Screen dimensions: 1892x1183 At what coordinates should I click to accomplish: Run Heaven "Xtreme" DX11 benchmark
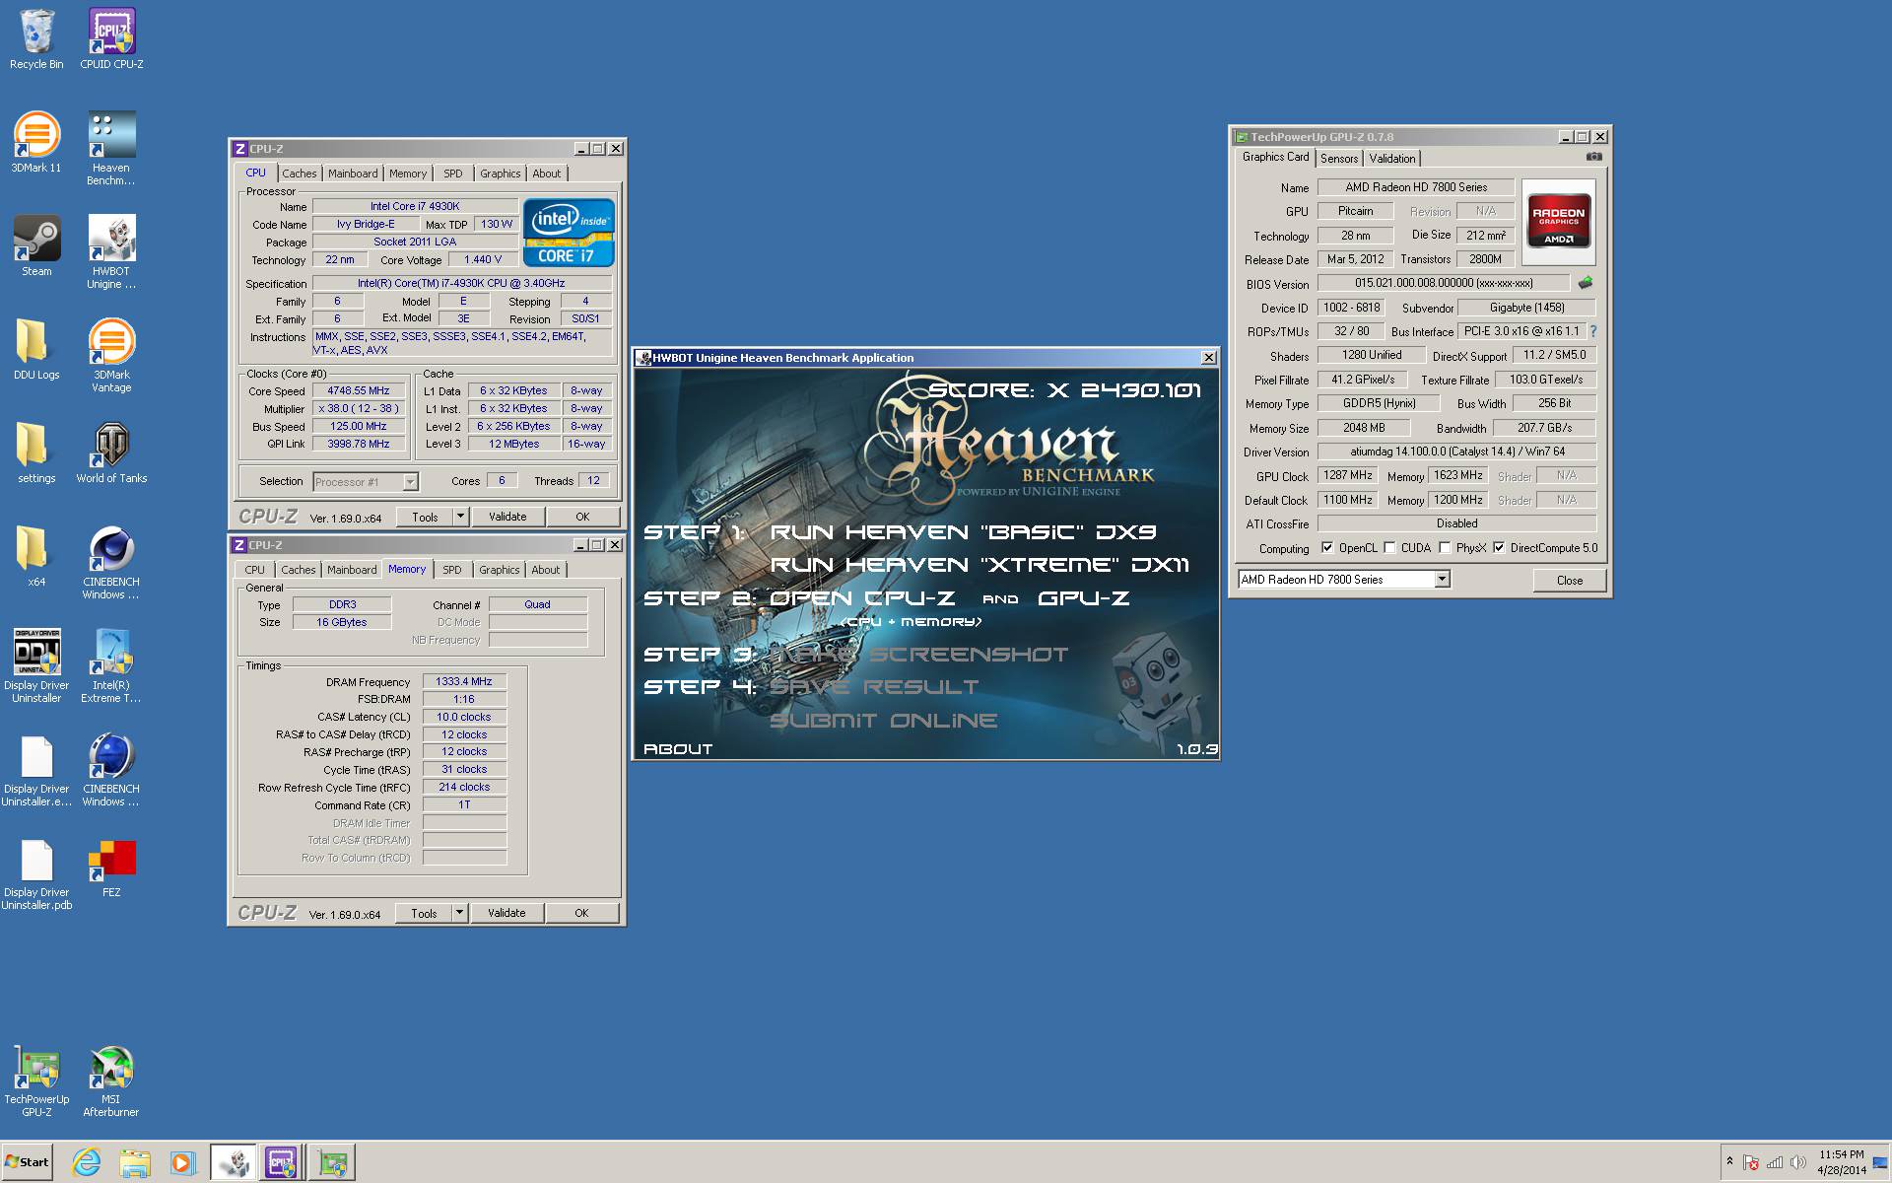[980, 565]
